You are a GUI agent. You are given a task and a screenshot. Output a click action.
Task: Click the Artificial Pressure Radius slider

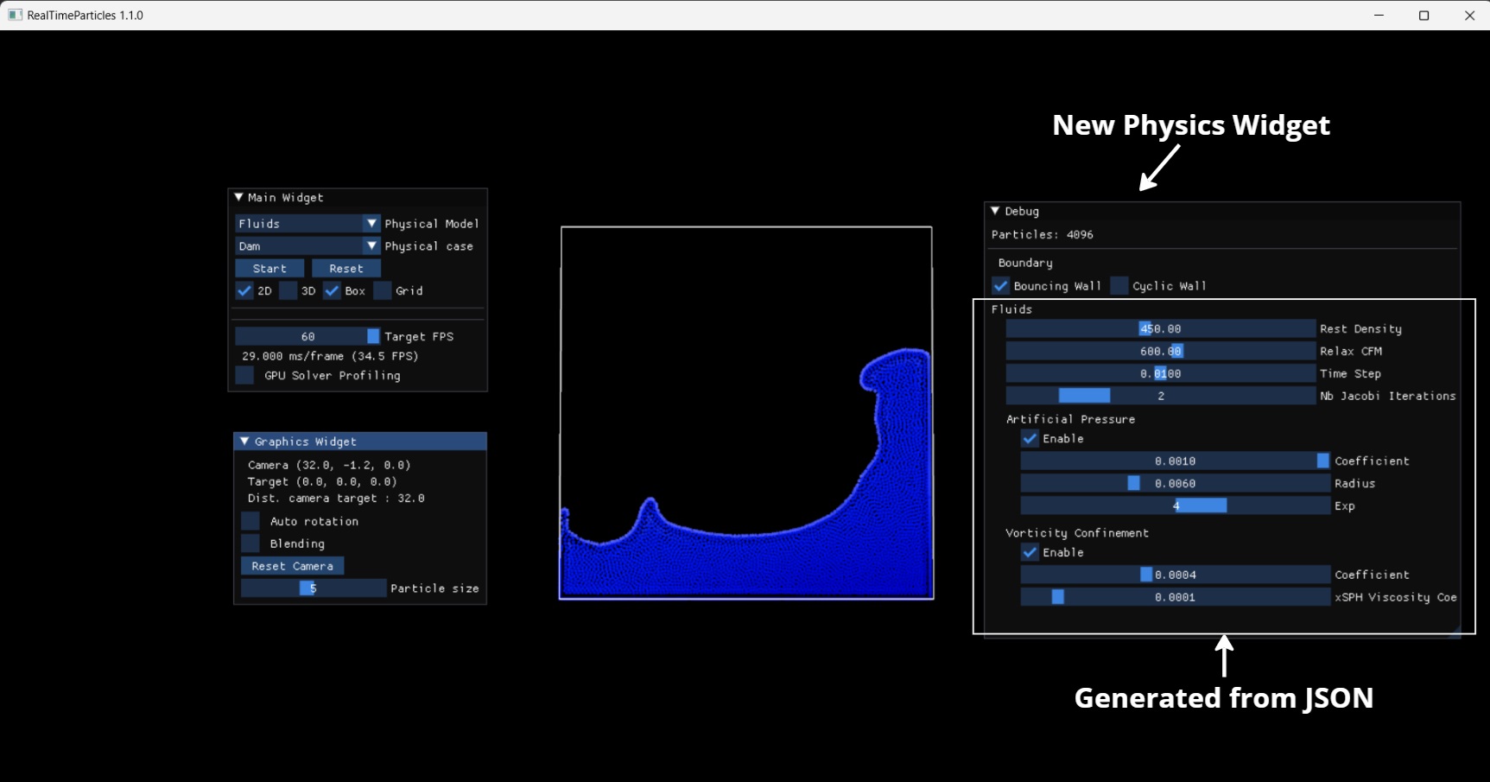pos(1175,483)
